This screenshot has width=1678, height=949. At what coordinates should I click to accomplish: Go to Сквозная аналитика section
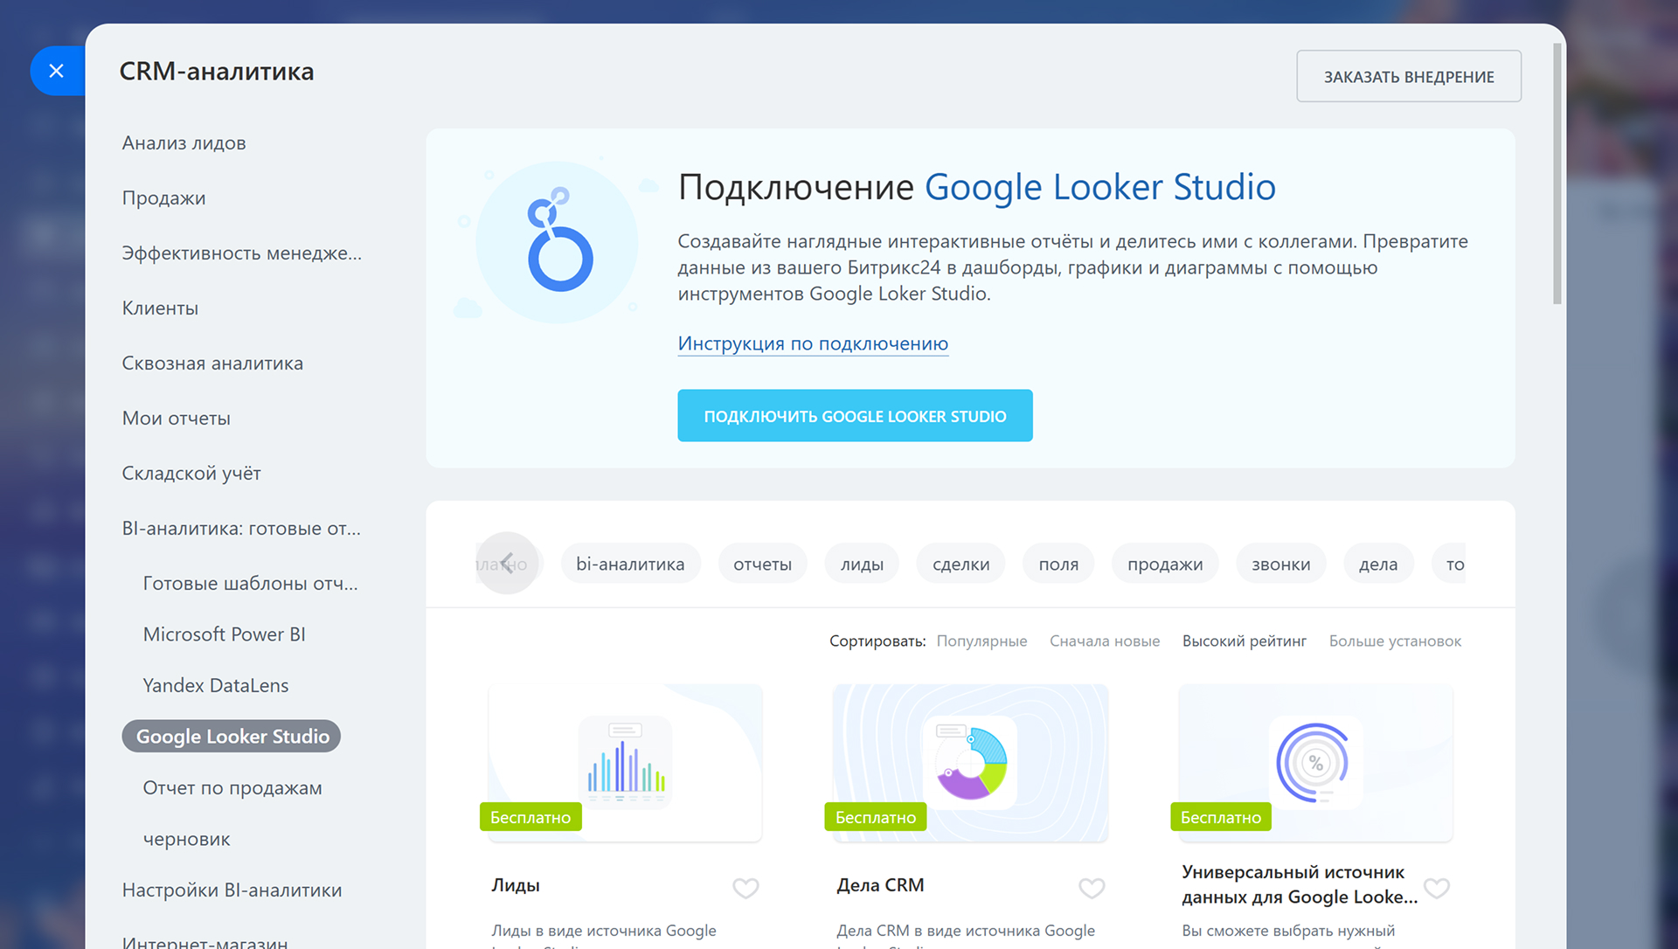pos(213,364)
